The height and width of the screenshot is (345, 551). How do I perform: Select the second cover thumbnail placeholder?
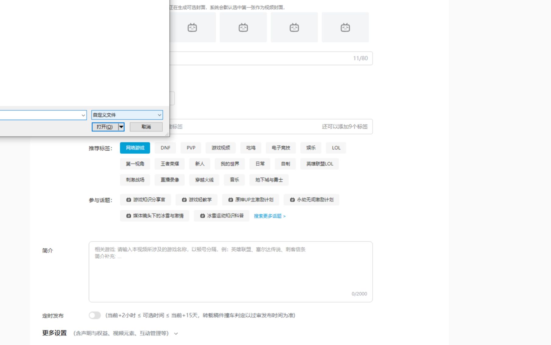point(243,27)
